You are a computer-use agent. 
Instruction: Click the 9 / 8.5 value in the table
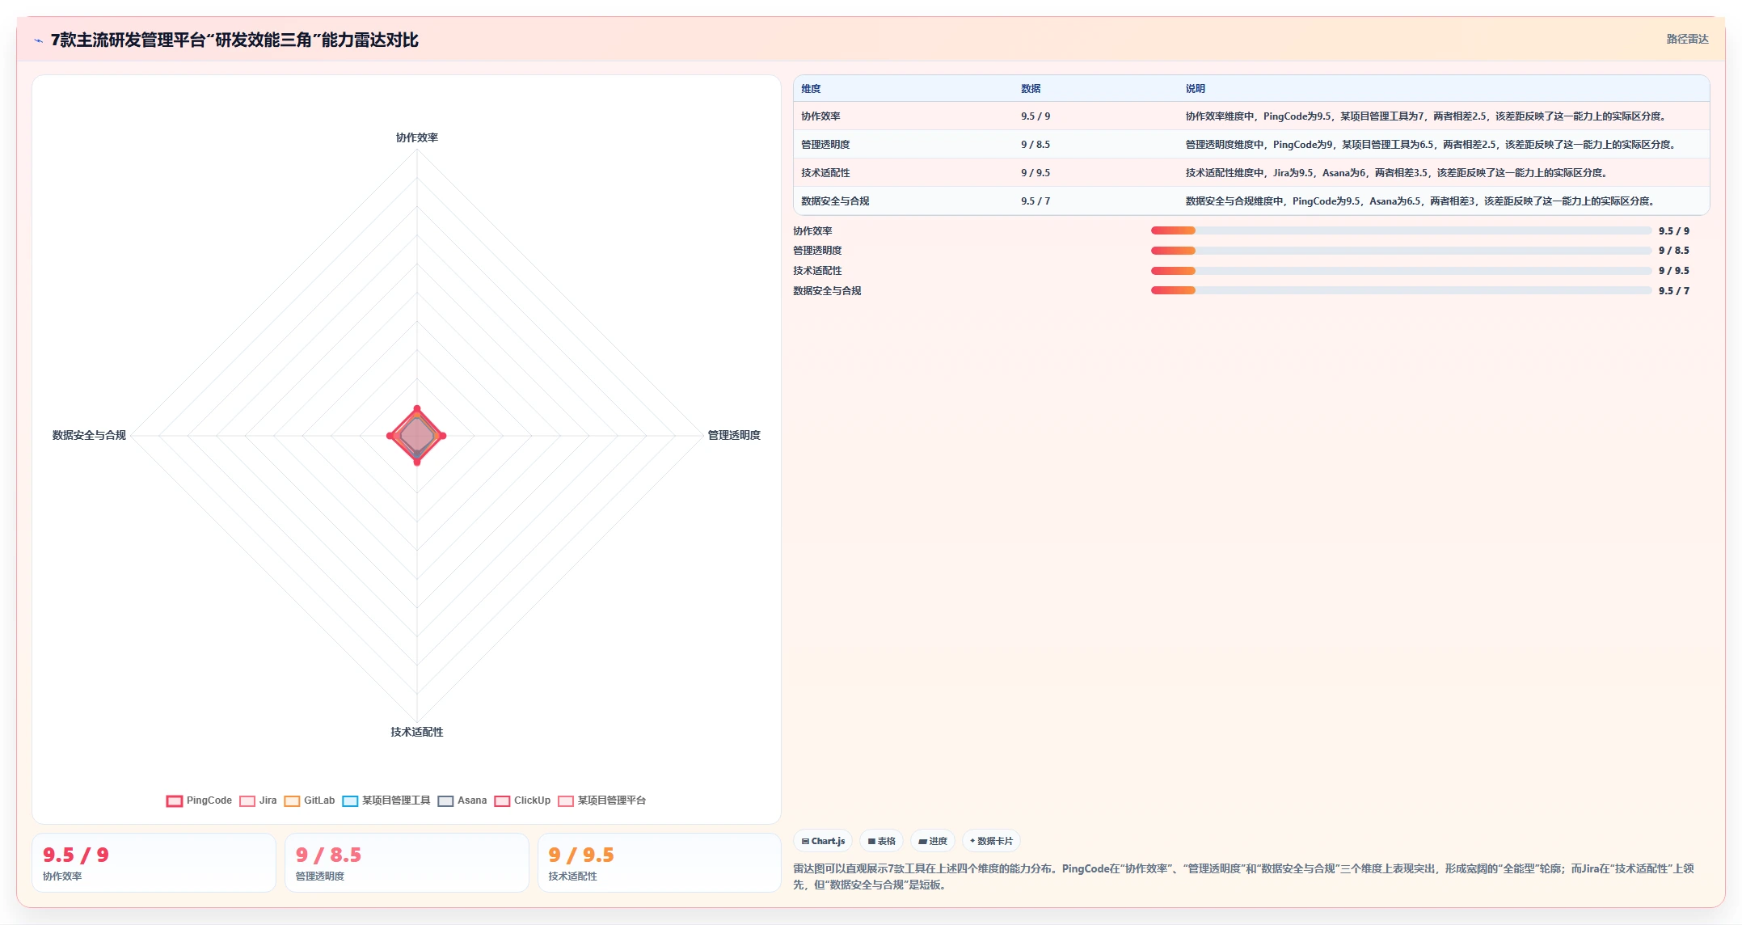tap(1035, 145)
